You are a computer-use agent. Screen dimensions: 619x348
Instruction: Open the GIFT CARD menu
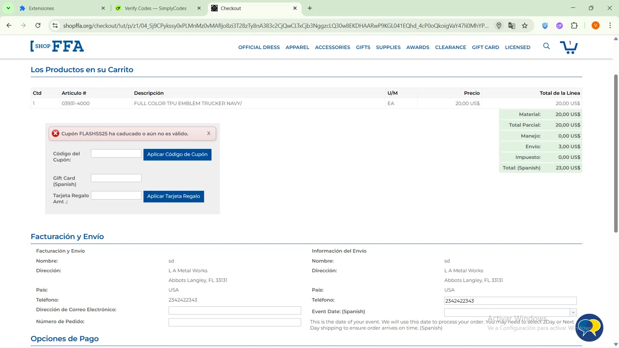point(485,47)
